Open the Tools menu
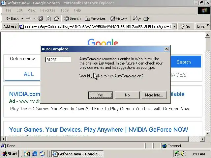Image resolution: width=211 pixels, height=158 pixels. (x=65, y=10)
